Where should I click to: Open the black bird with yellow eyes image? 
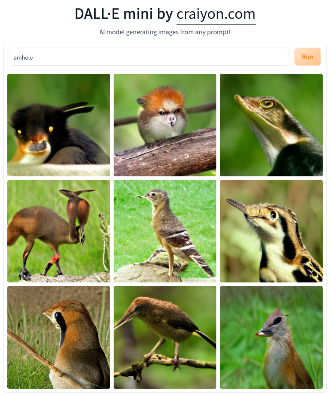pyautogui.click(x=59, y=125)
